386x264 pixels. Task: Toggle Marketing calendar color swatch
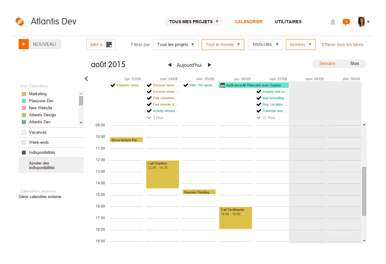pyautogui.click(x=24, y=94)
